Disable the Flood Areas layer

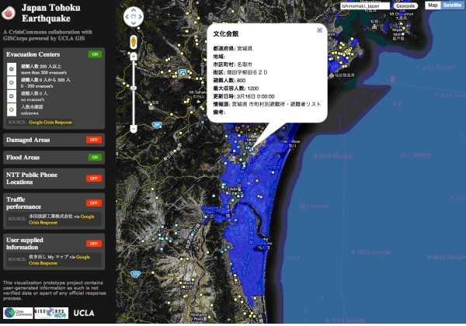coord(95,158)
